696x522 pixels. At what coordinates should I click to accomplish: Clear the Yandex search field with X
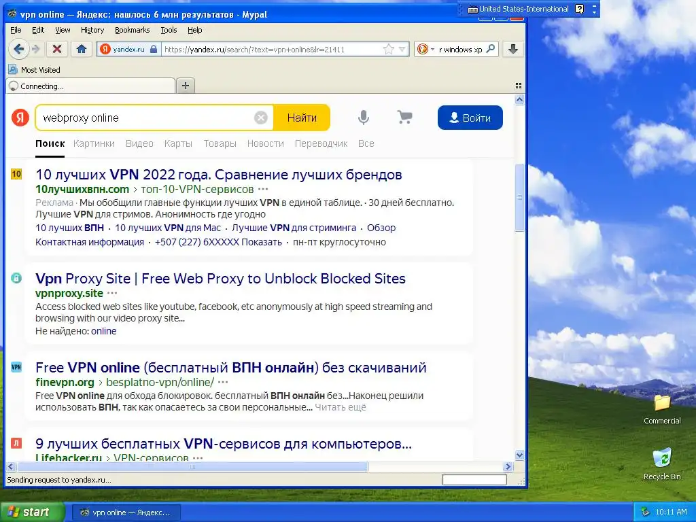pos(260,118)
